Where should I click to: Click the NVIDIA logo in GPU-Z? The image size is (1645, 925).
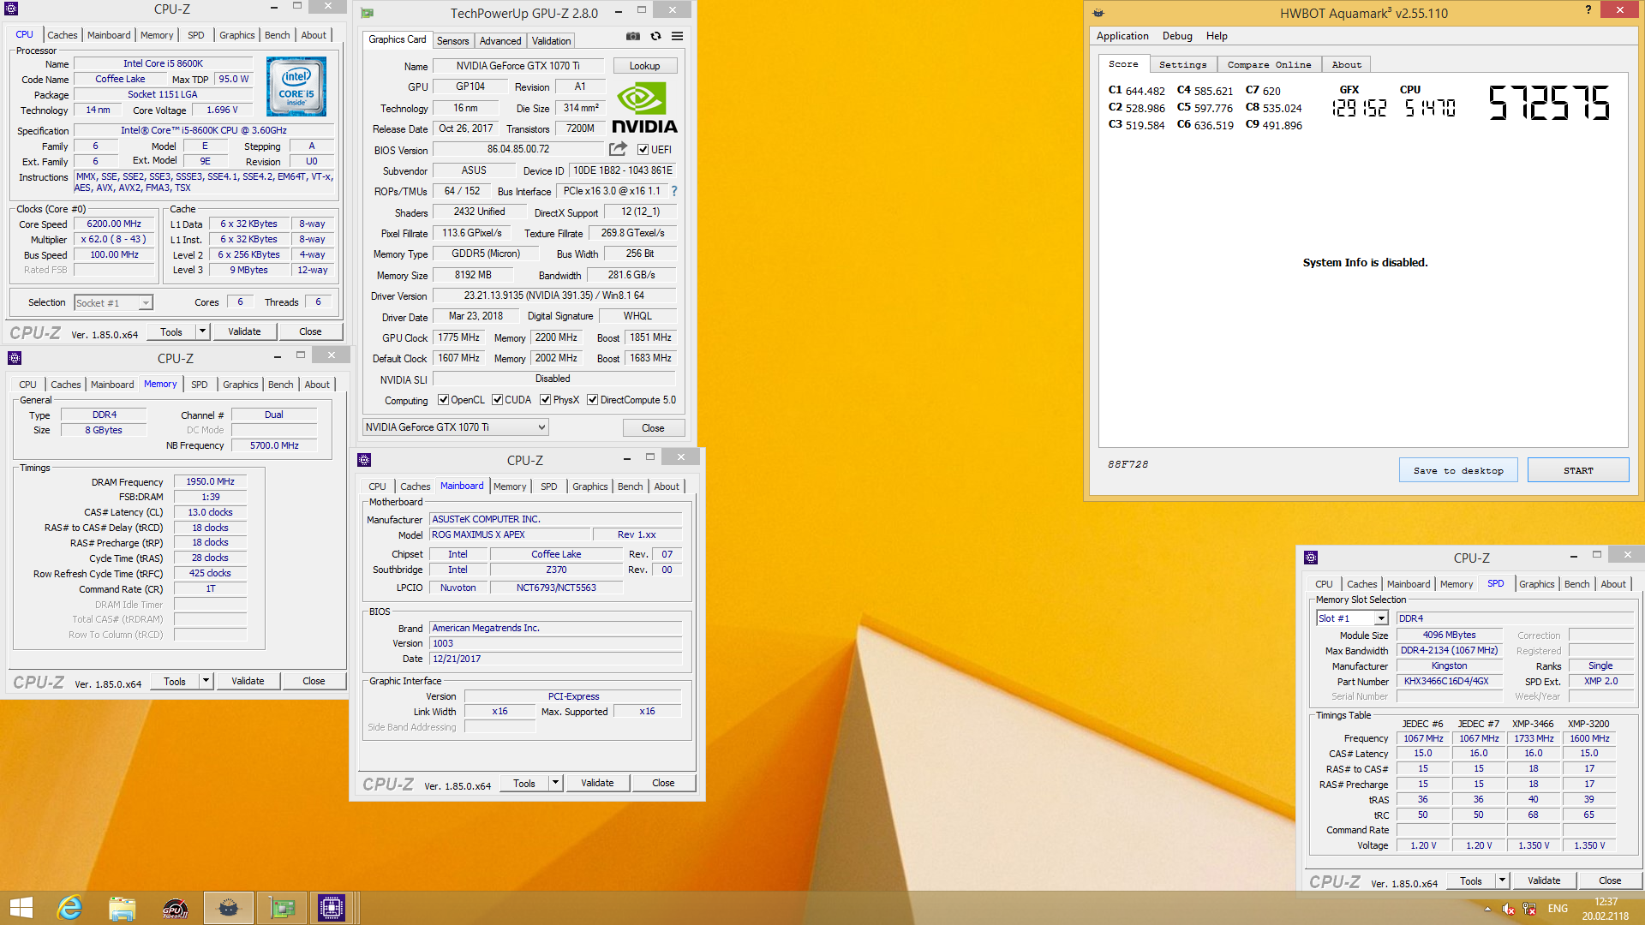[644, 108]
